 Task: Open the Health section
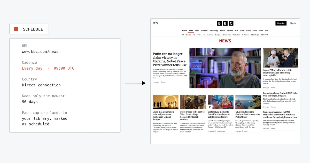pos(223,31)
